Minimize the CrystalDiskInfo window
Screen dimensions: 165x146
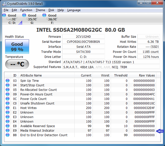pos(141,3)
